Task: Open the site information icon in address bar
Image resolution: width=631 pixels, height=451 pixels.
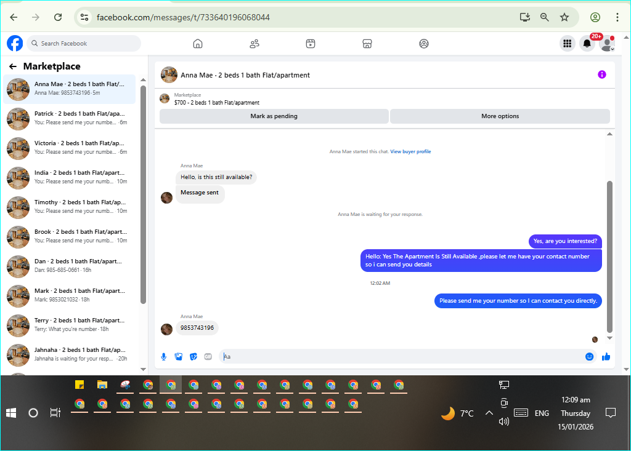Action: [84, 17]
